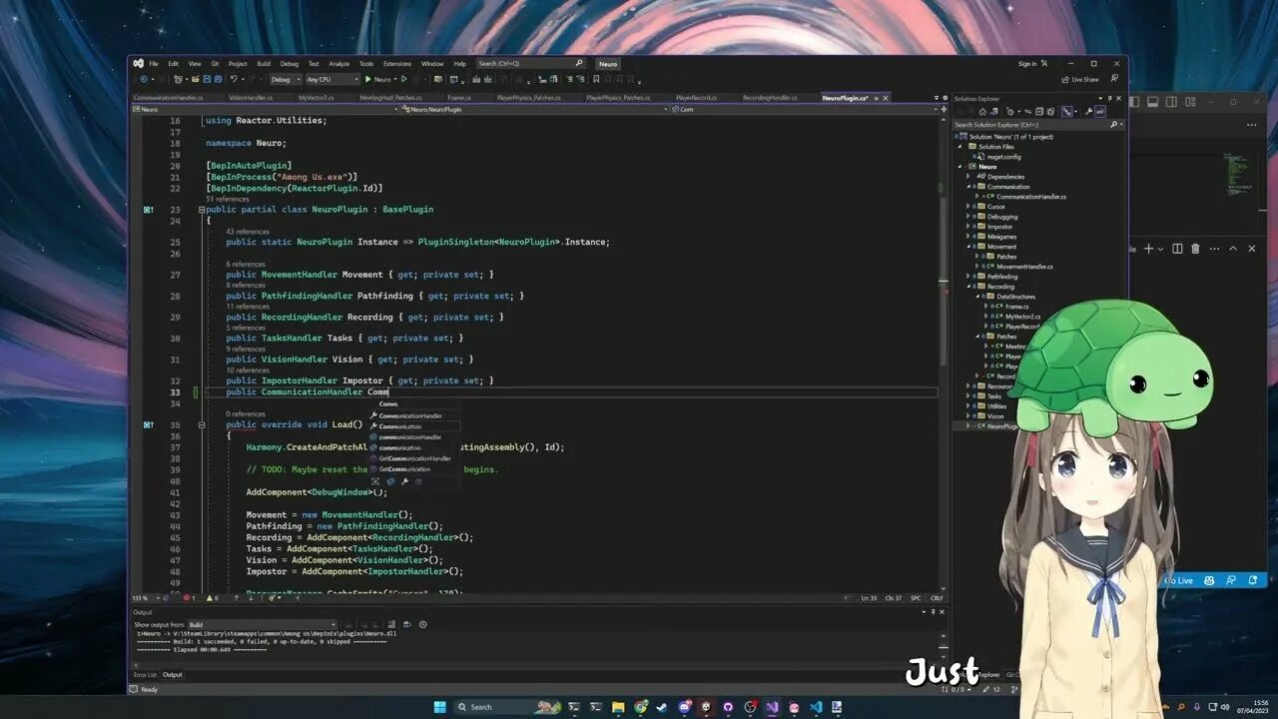Click the feedback icon beside Live Share
Image resolution: width=1278 pixels, height=719 pixels.
(x=1114, y=79)
